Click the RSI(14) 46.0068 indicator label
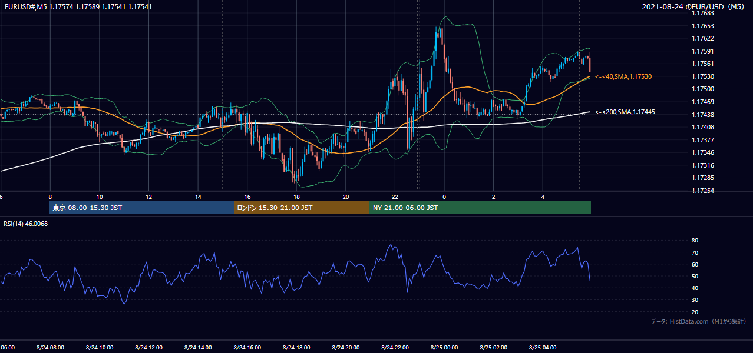 [x=26, y=224]
